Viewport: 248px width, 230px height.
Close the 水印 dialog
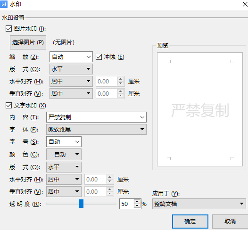[x=245, y=4]
